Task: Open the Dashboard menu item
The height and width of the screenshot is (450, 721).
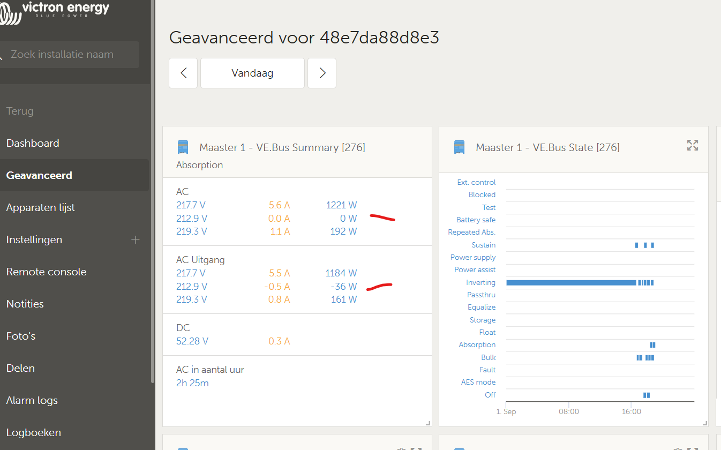Action: pos(33,143)
